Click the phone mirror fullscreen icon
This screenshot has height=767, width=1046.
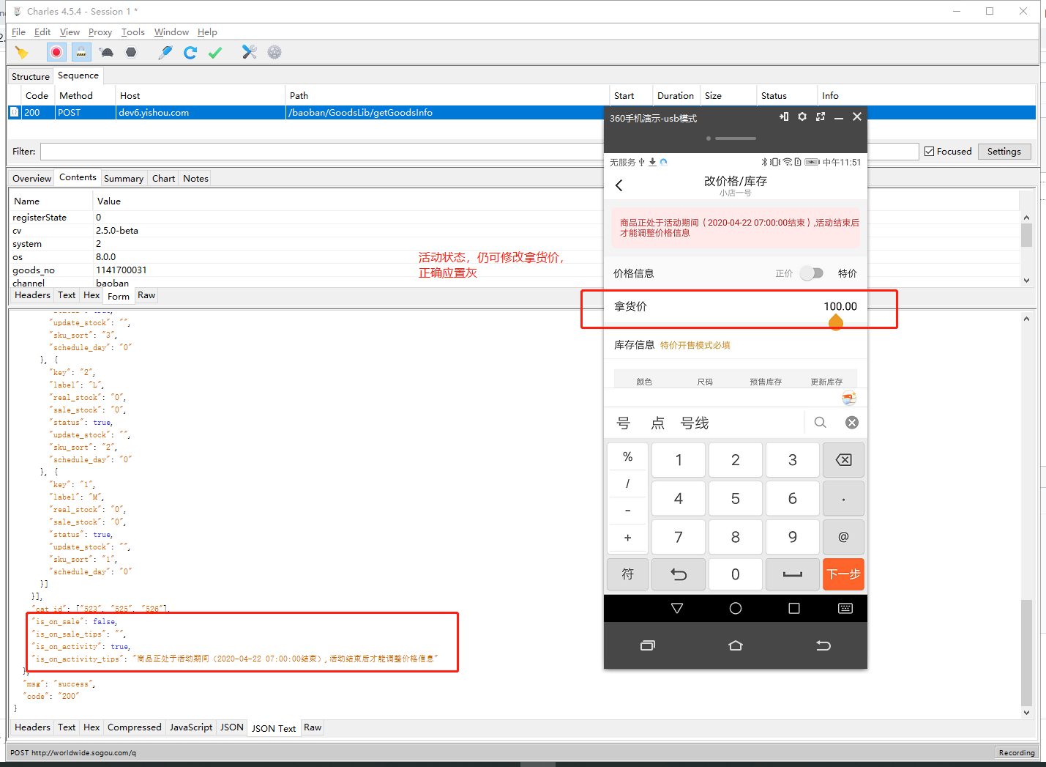pyautogui.click(x=821, y=116)
